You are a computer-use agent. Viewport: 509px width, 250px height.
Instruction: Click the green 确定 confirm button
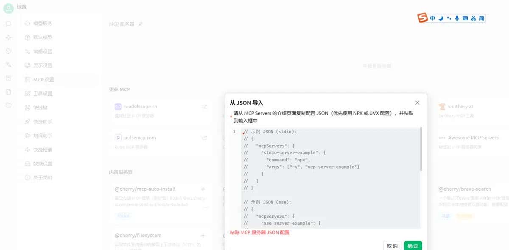tap(413, 245)
